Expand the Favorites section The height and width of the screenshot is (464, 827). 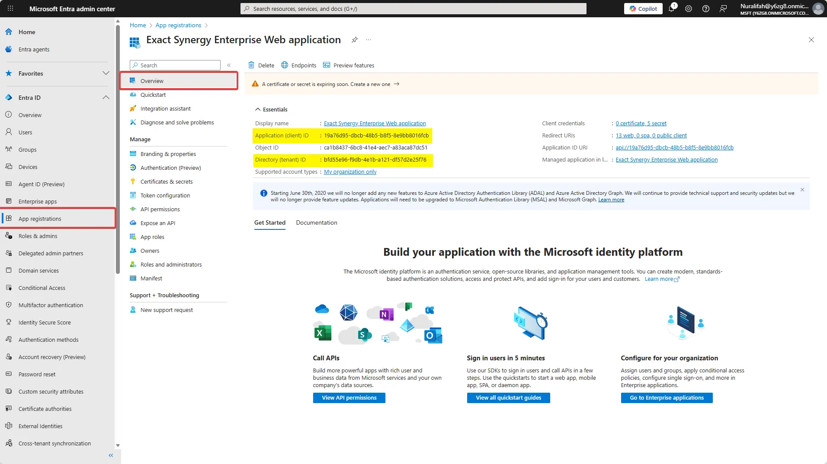pos(106,73)
